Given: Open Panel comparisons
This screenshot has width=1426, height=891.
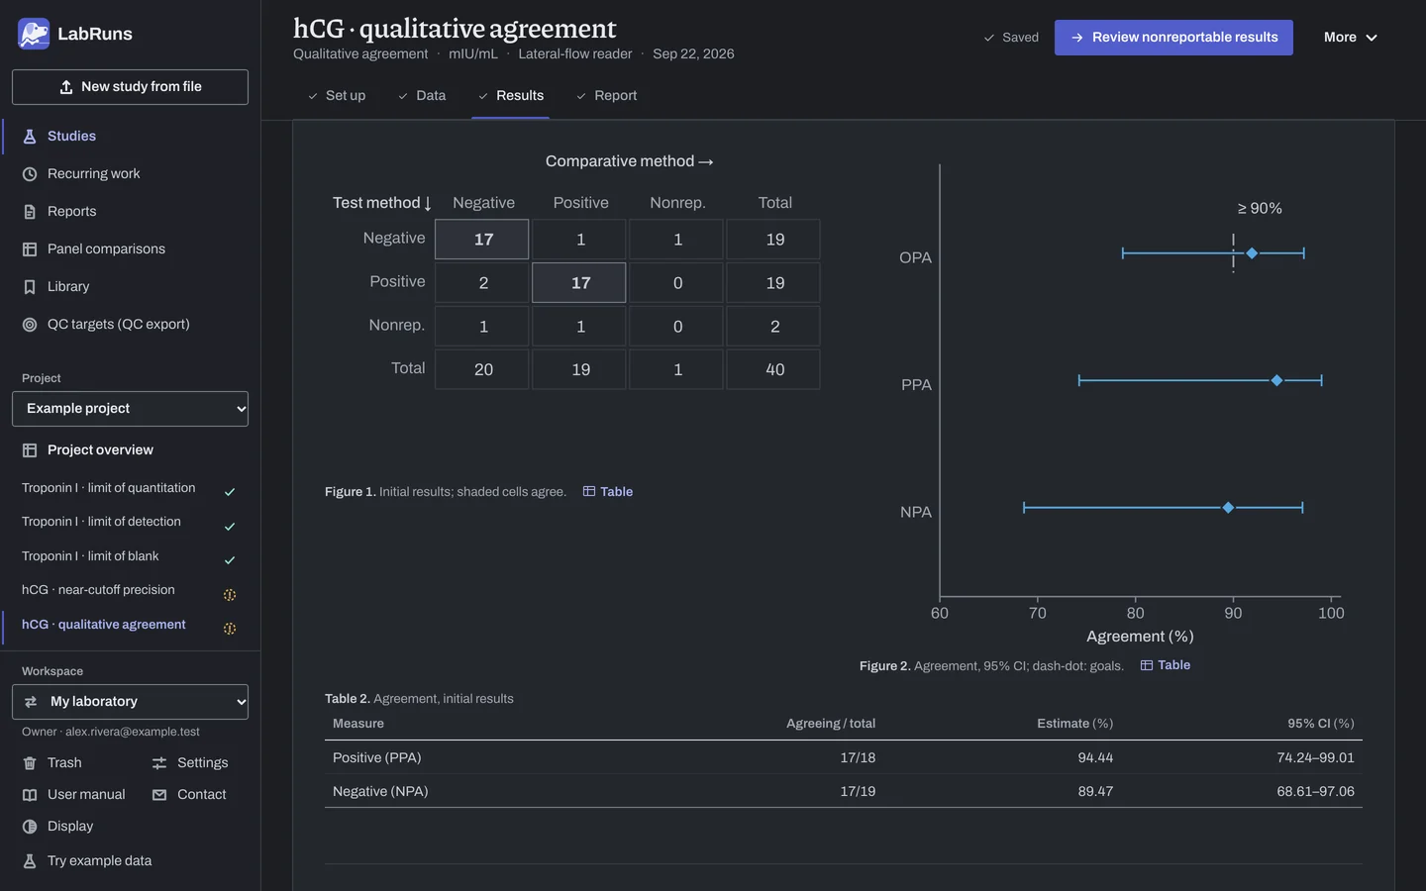Looking at the screenshot, I should coord(106,248).
